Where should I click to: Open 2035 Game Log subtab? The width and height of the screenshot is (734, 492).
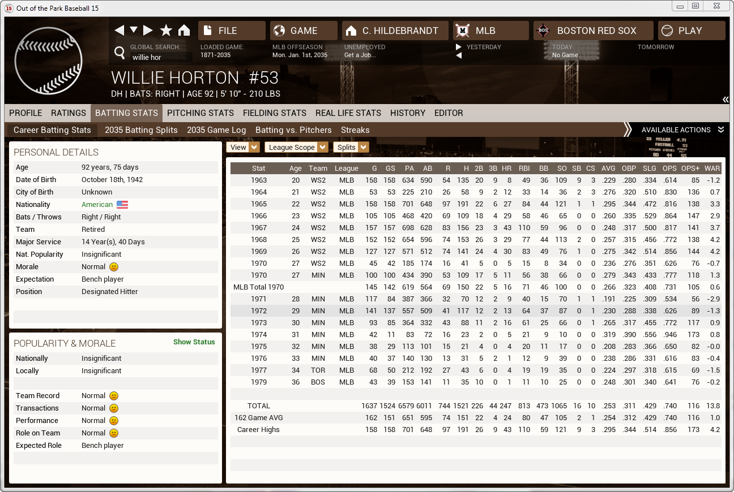[x=216, y=130]
